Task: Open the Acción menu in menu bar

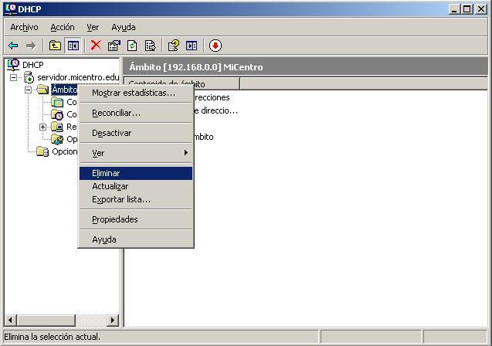Action: 63,27
